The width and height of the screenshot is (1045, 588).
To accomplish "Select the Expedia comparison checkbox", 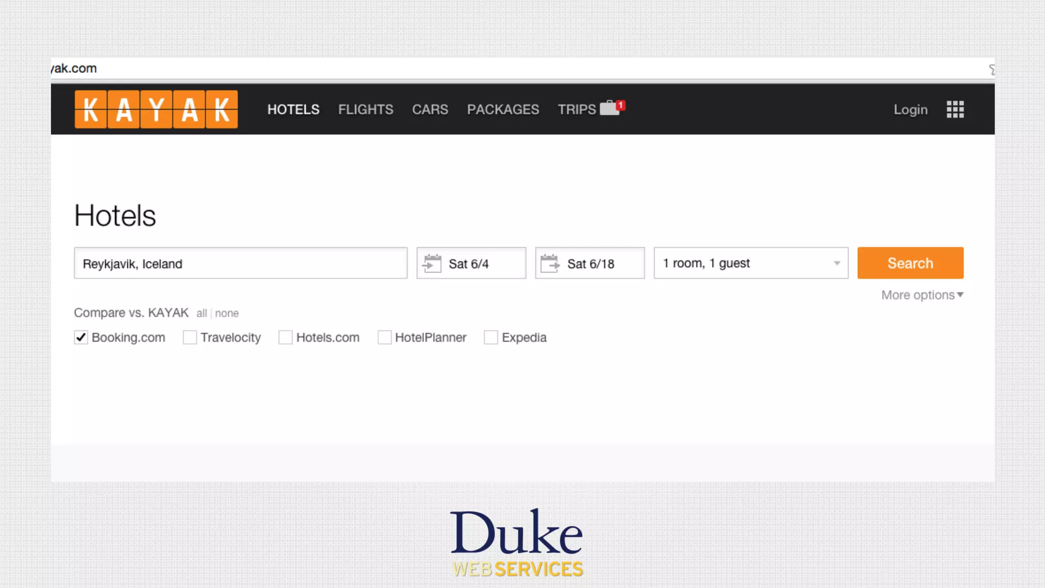I will [x=491, y=337].
